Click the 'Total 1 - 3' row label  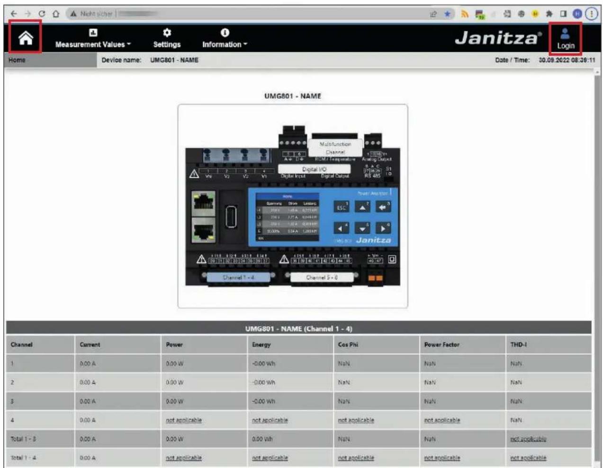pos(23,439)
